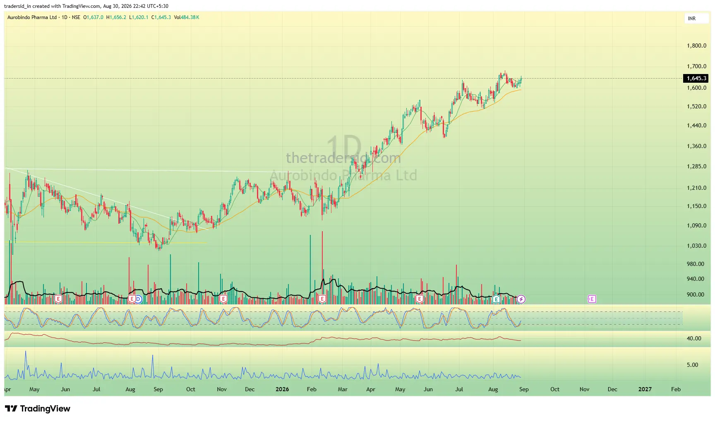Click the low value L1,620.1
The height and width of the screenshot is (421, 715).
point(139,17)
